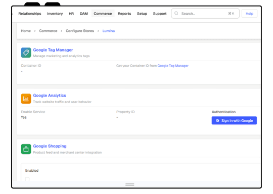Focus the Search input field

click(x=205, y=14)
